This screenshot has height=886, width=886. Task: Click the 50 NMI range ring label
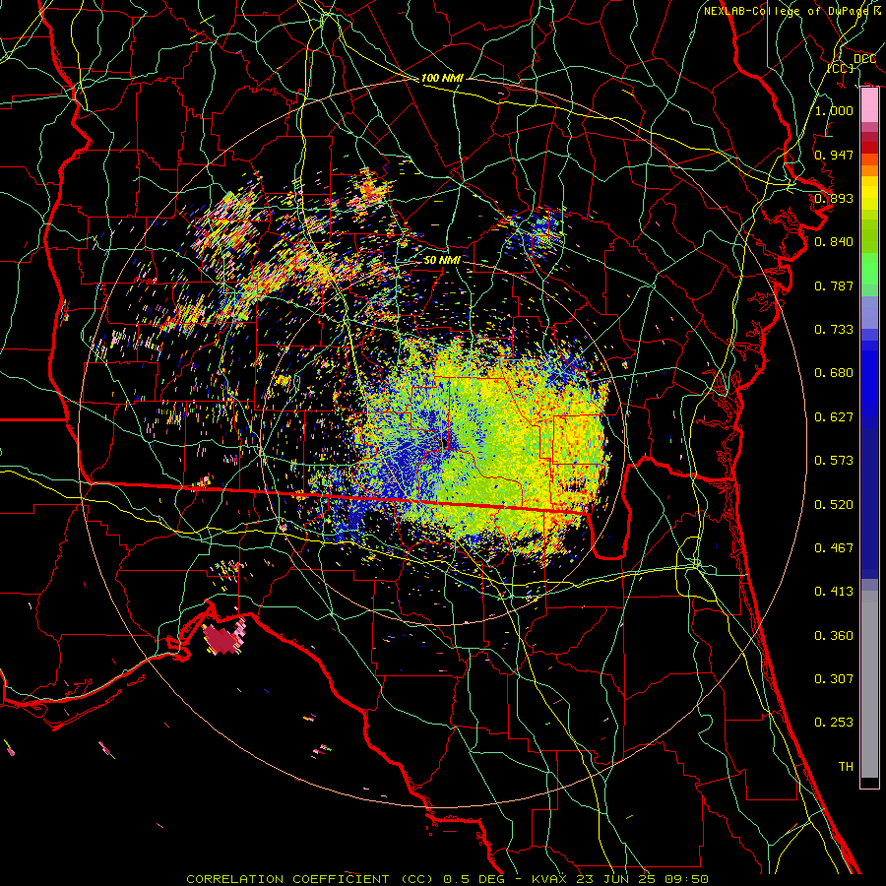[442, 260]
